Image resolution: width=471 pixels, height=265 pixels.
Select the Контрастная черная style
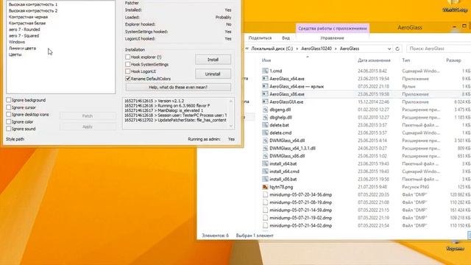pos(28,17)
